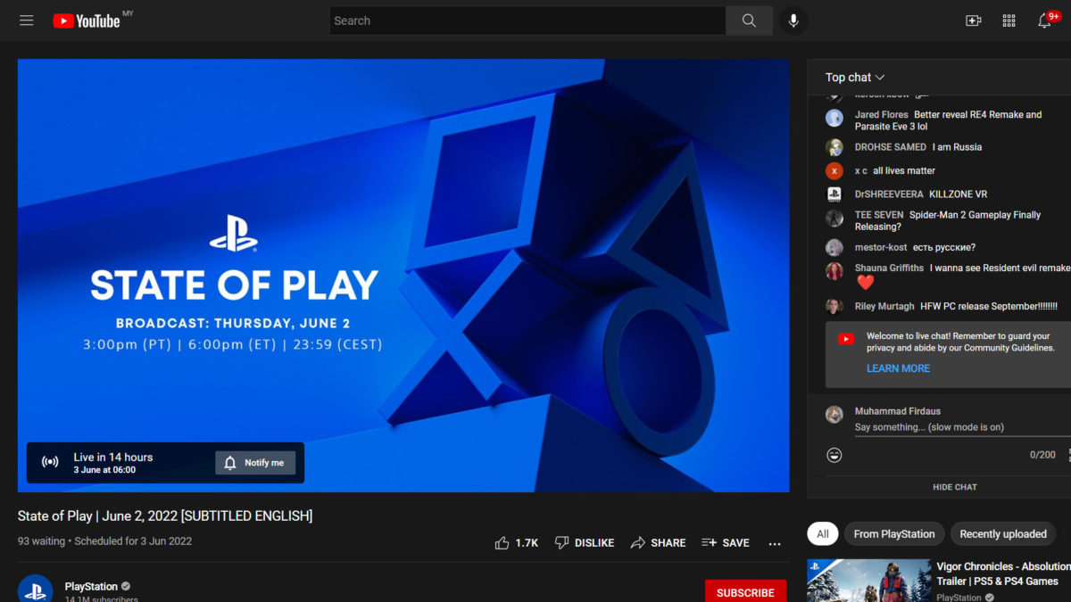
Task: Expand the Top chat dropdown
Action: [x=855, y=78]
